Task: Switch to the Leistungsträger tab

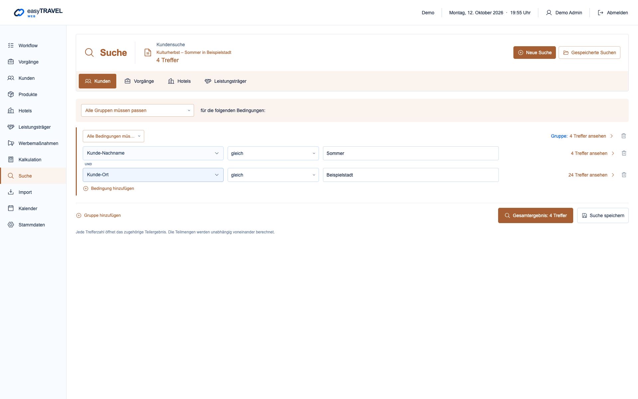Action: [x=226, y=81]
